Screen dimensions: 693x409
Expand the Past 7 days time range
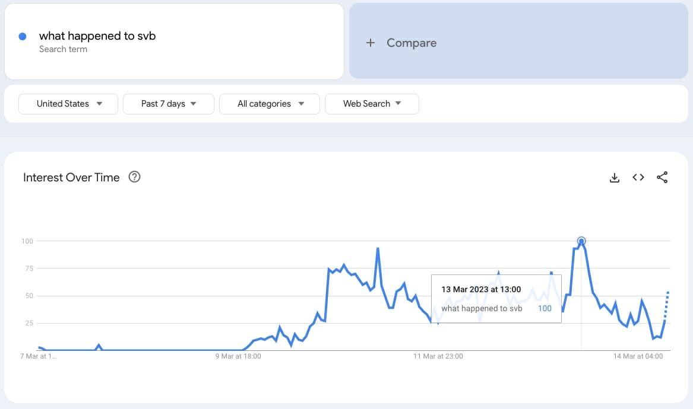click(169, 104)
